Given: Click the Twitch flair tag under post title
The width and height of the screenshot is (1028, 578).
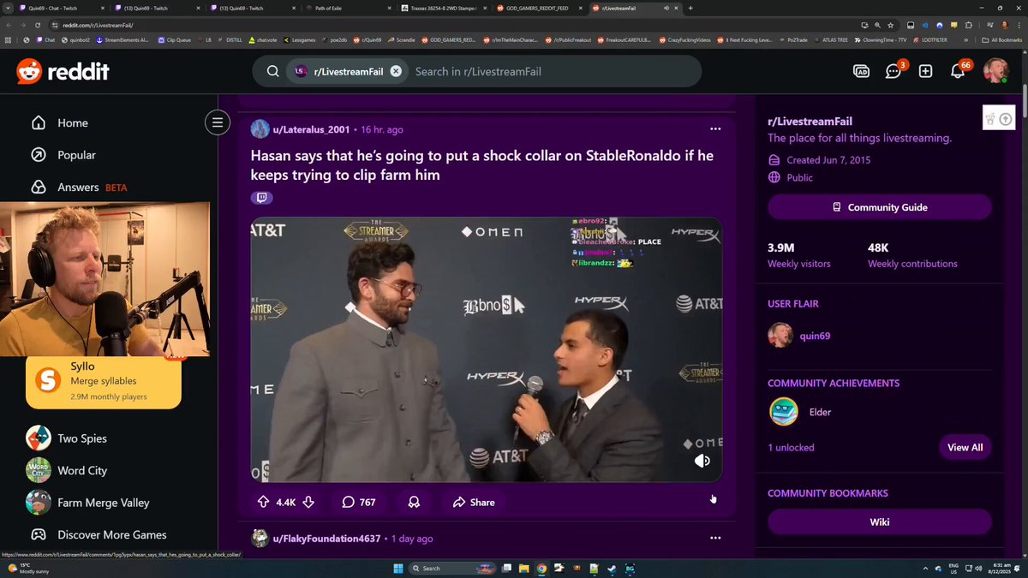Looking at the screenshot, I should coord(261,198).
